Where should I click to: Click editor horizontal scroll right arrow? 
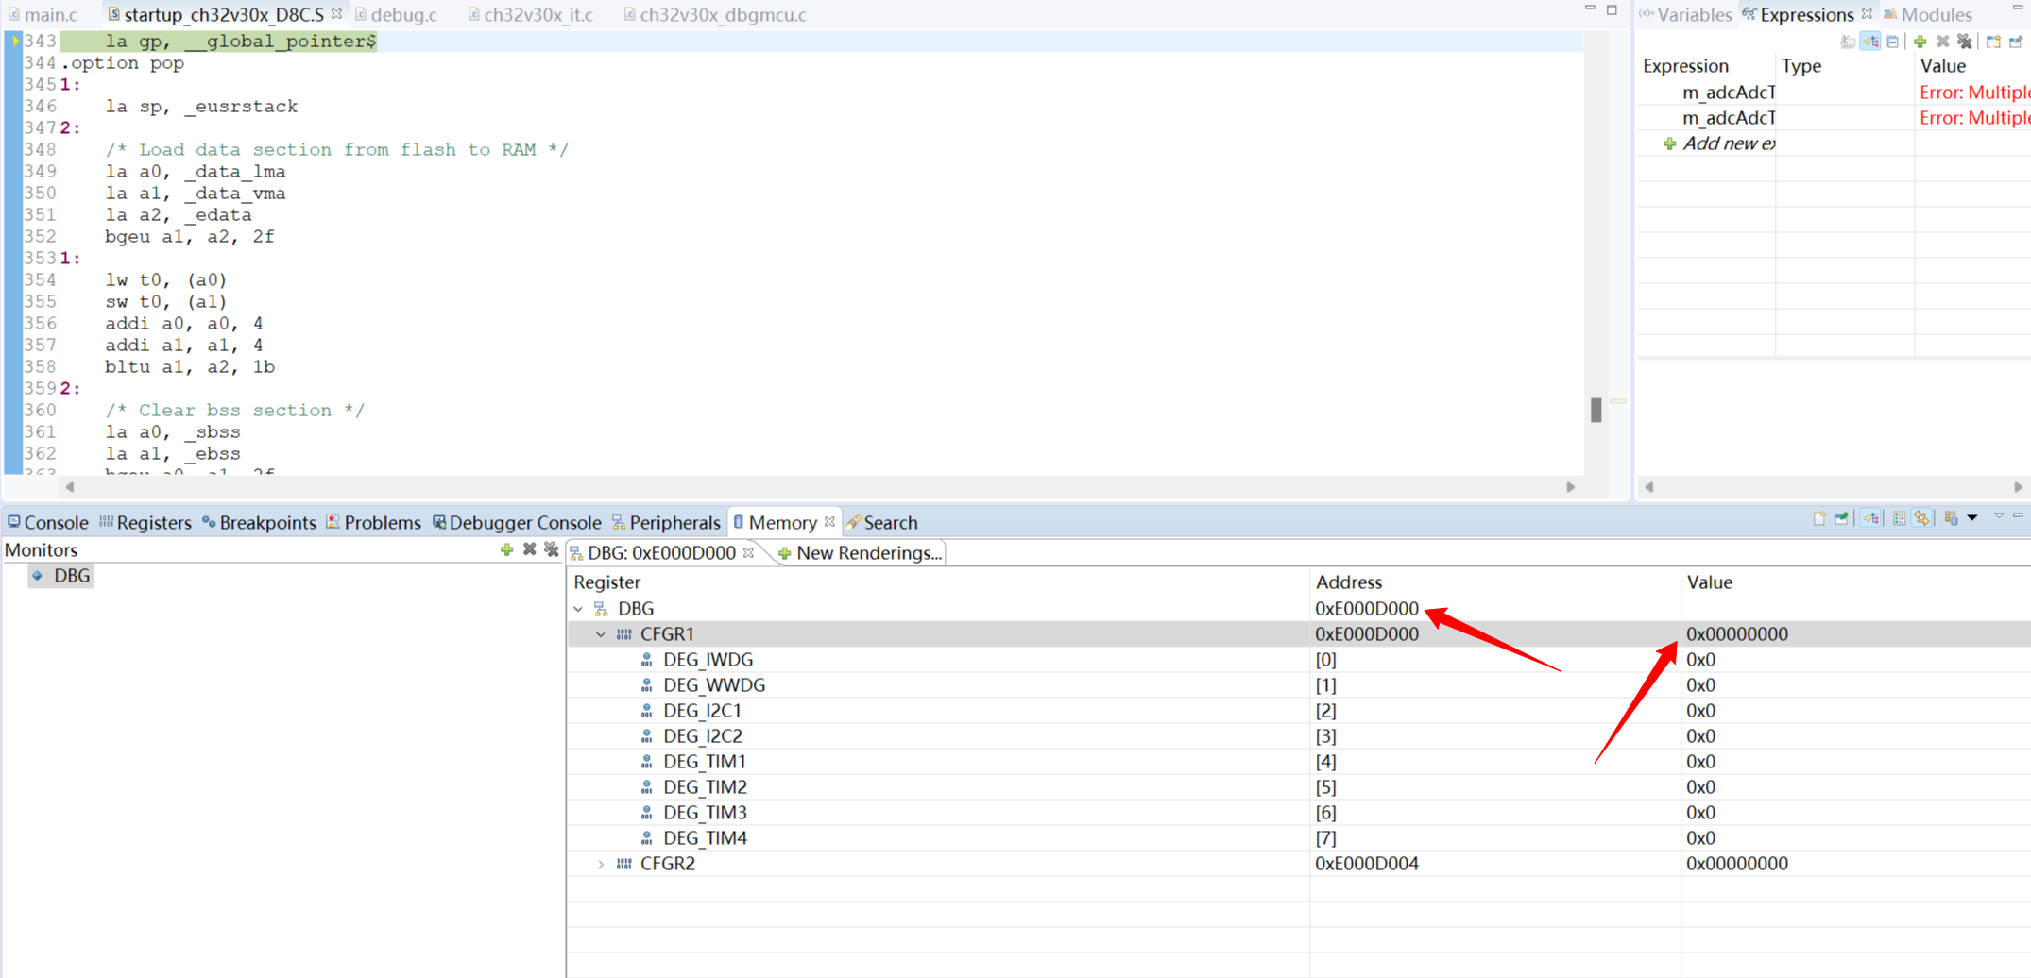(1570, 487)
